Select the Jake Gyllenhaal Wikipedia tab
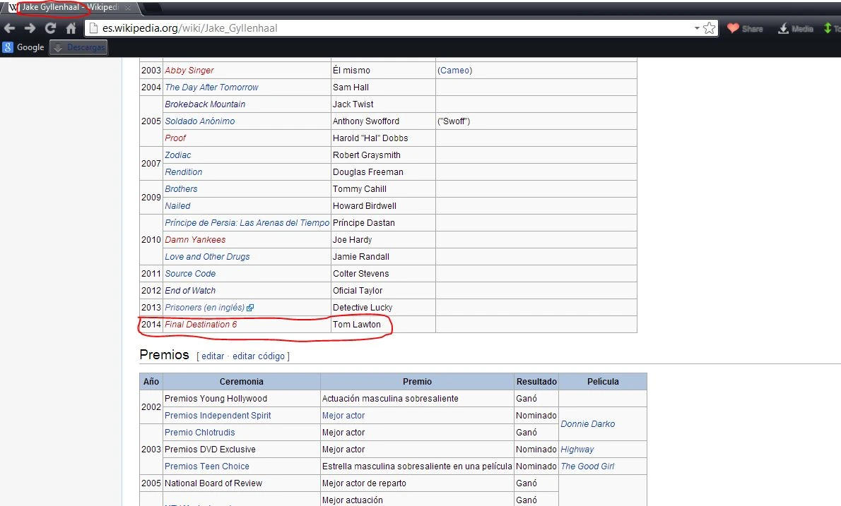Viewport: 841px width, 506px height. (x=70, y=8)
